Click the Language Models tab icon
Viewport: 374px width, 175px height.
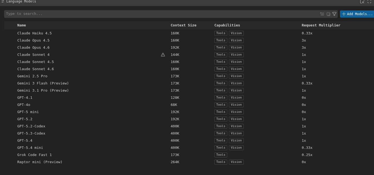coord(3,2)
